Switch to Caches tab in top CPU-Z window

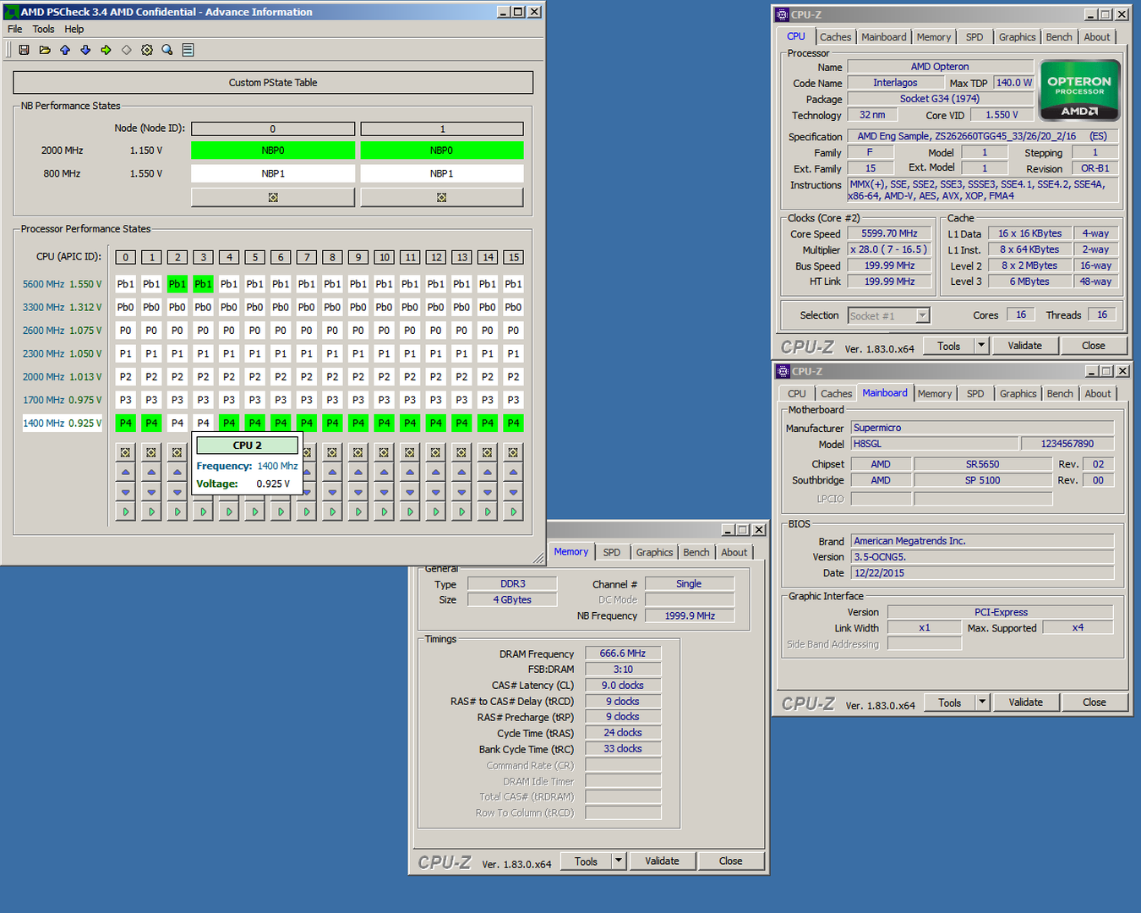click(835, 37)
